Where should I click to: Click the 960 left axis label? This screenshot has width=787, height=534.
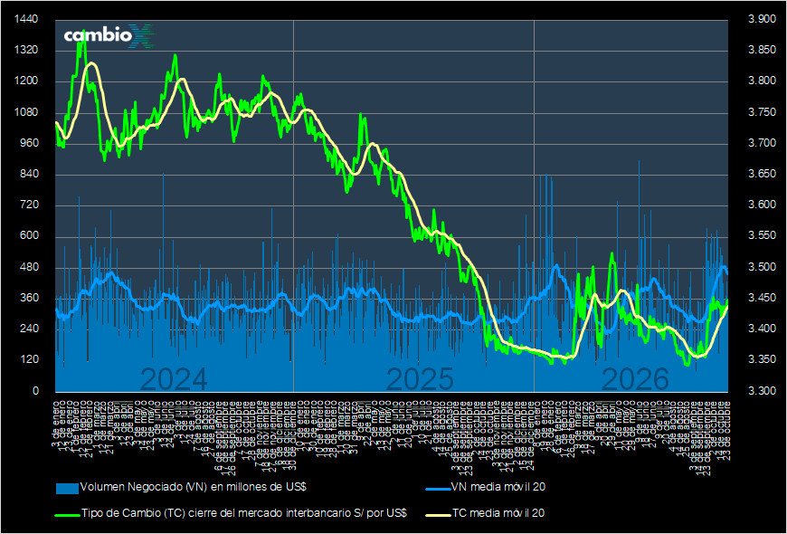[x=29, y=144]
